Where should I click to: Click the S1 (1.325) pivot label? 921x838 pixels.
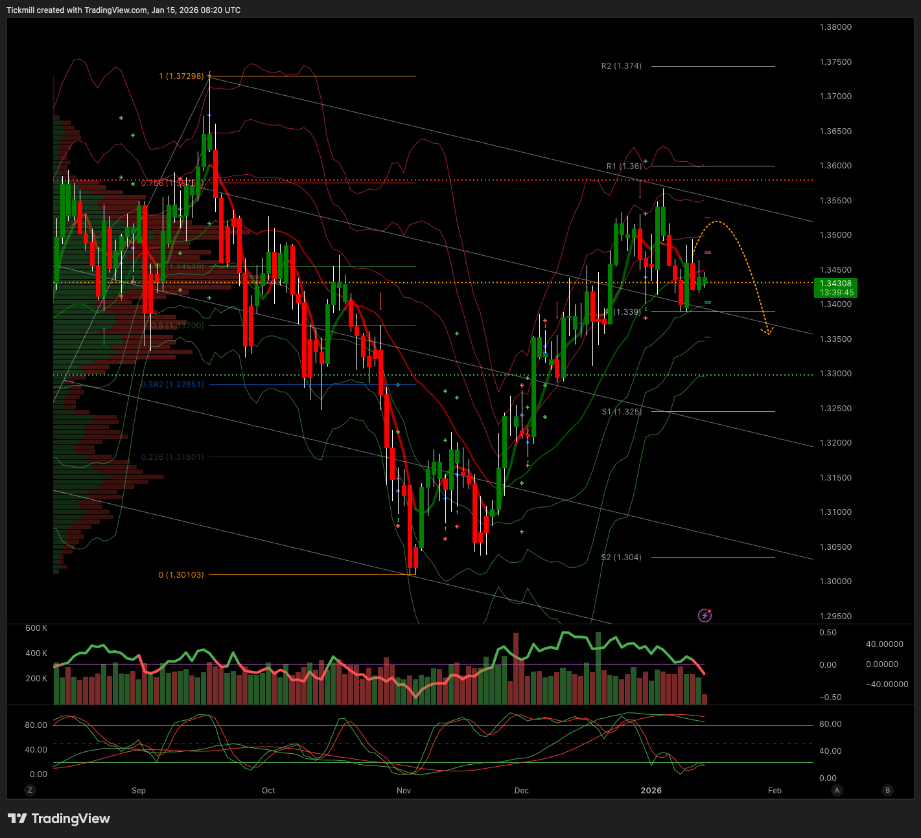tap(621, 412)
